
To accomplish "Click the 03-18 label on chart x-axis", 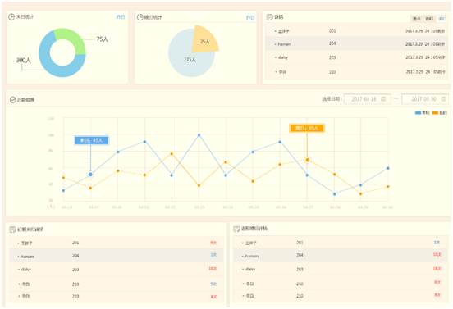I will (67, 207).
